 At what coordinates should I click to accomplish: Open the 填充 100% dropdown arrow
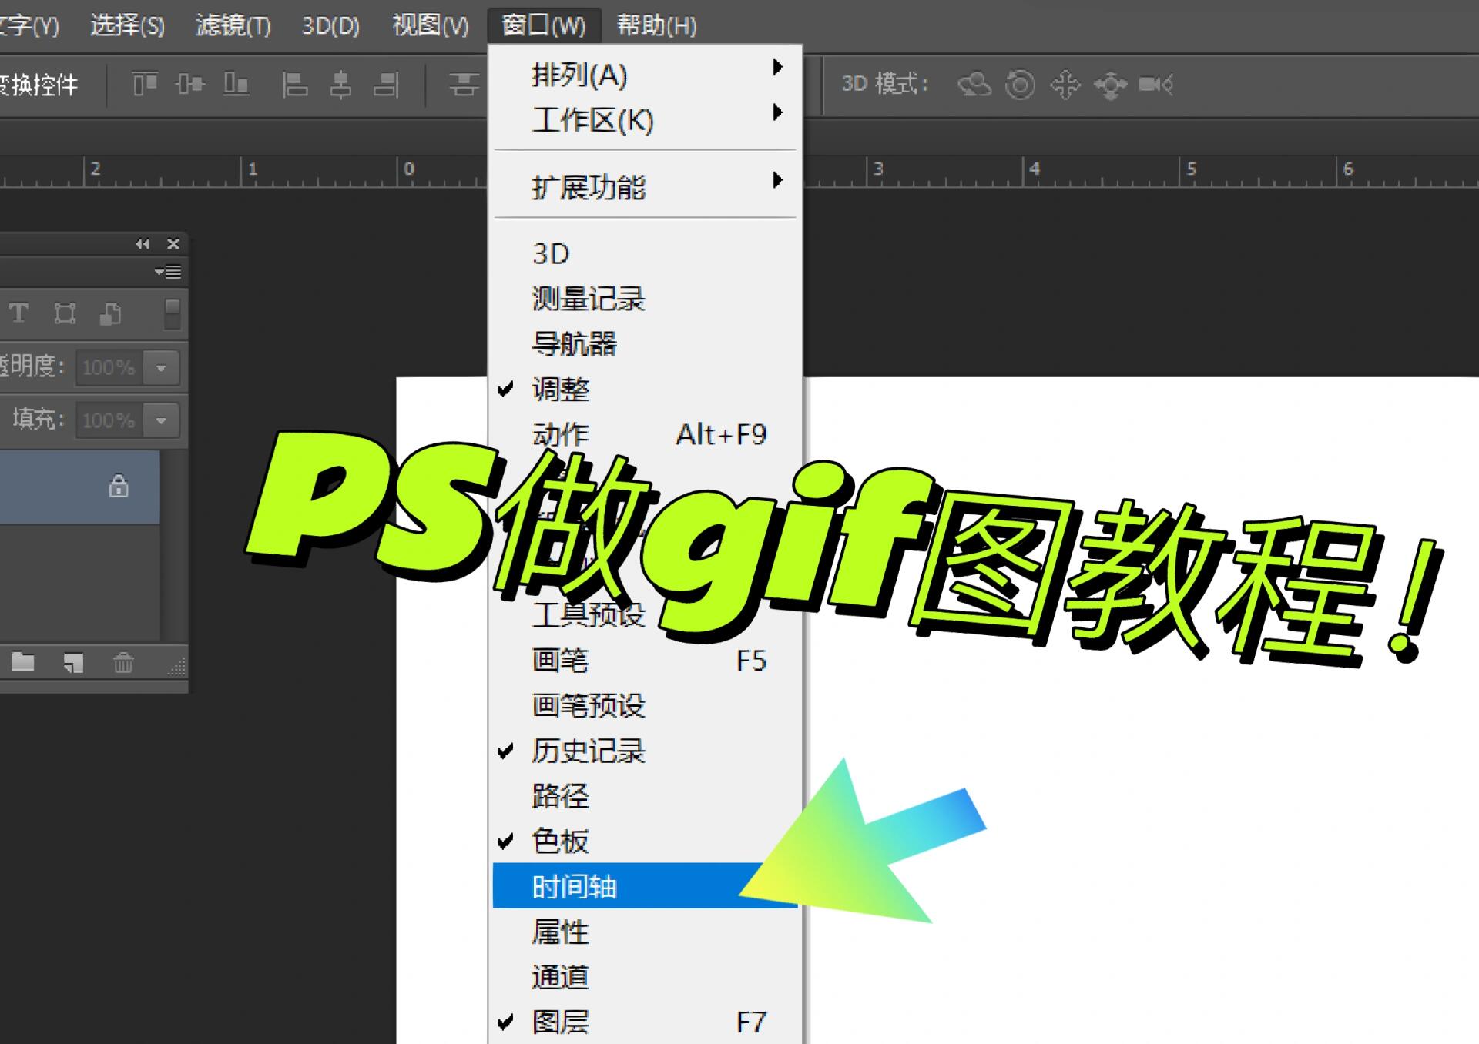point(161,420)
